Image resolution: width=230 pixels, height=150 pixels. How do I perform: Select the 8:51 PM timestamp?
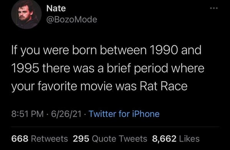pos(28,114)
